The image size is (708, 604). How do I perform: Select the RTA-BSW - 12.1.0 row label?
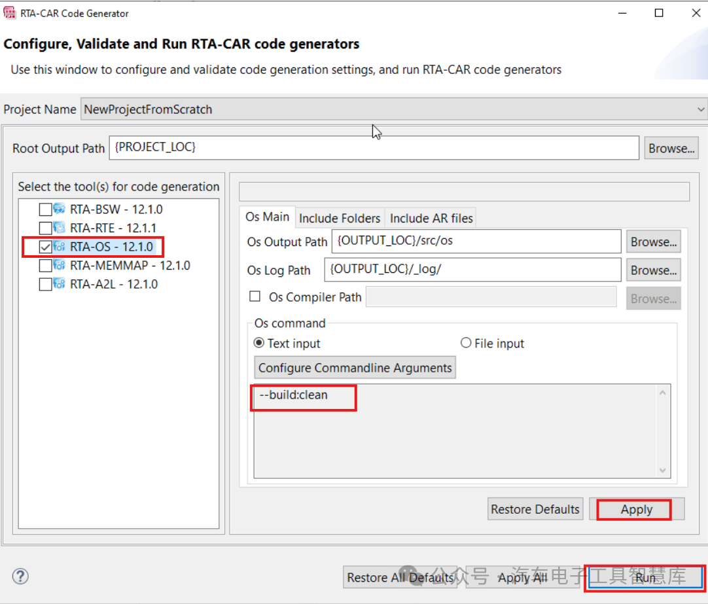point(116,209)
